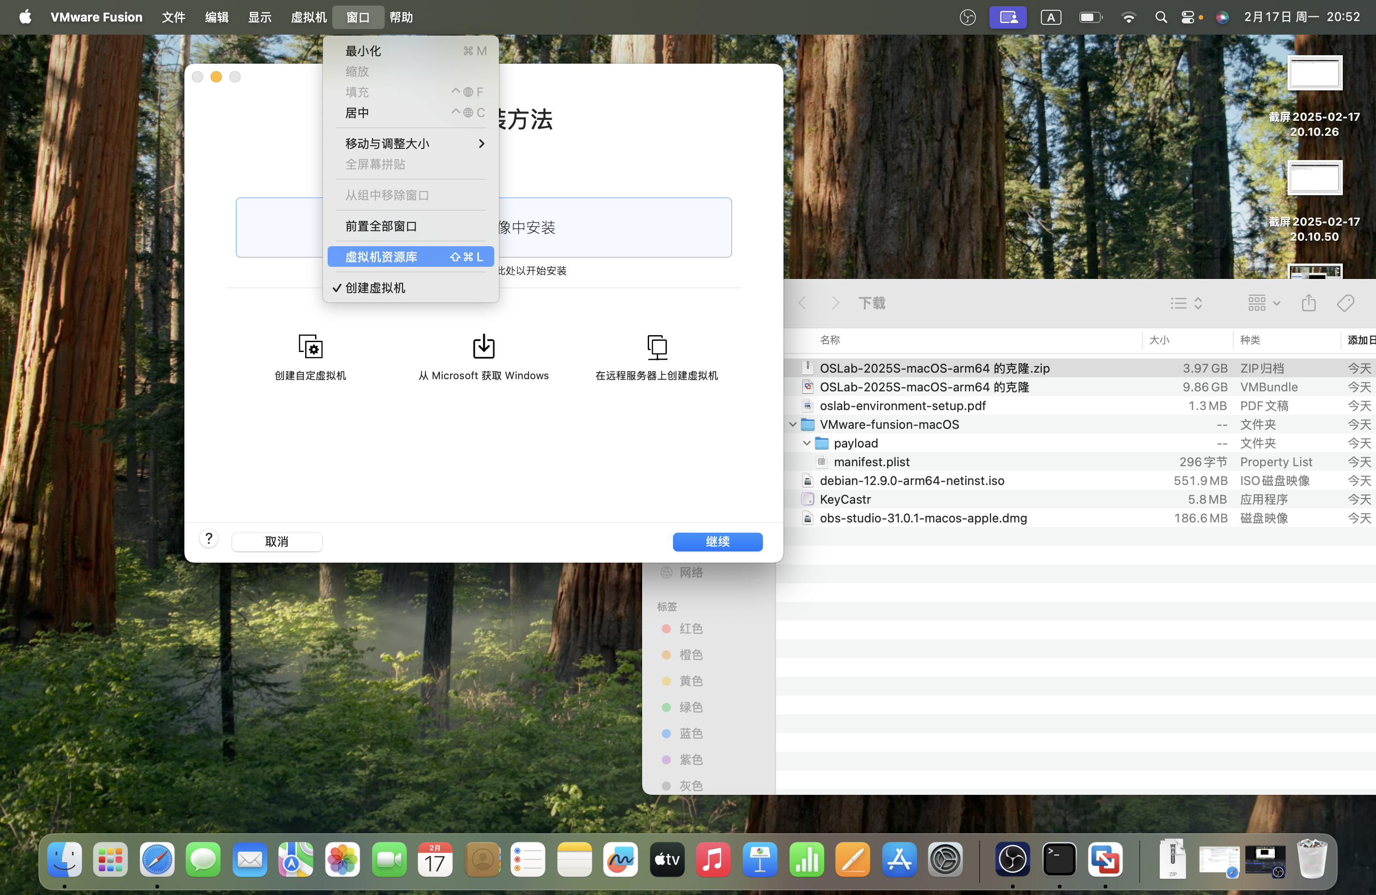Screen dimensions: 1376x895
Task: Open the 虚拟机 menu
Action: 309,17
